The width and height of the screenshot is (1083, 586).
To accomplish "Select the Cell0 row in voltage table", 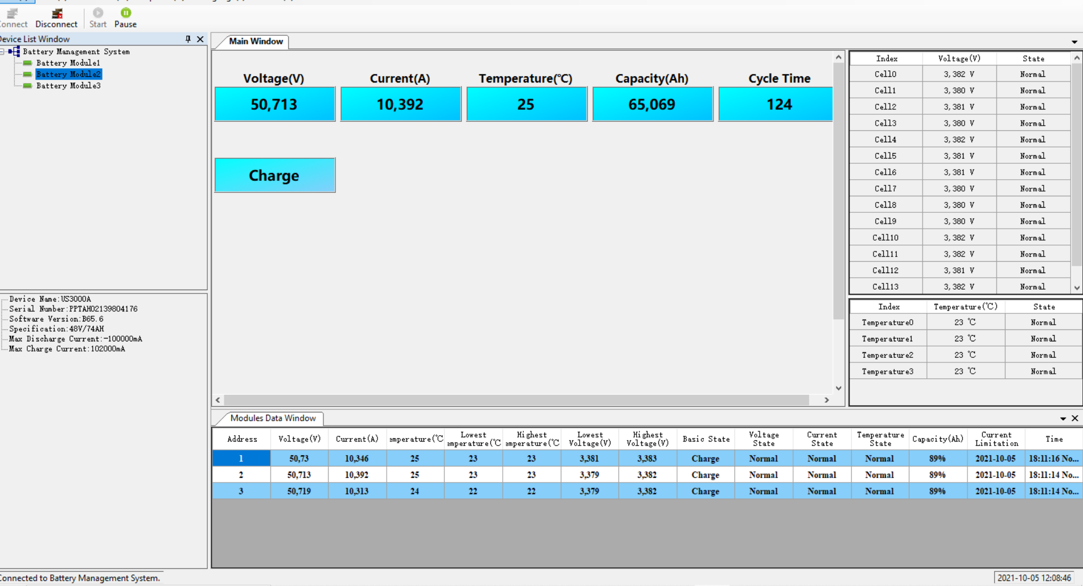I will click(961, 74).
